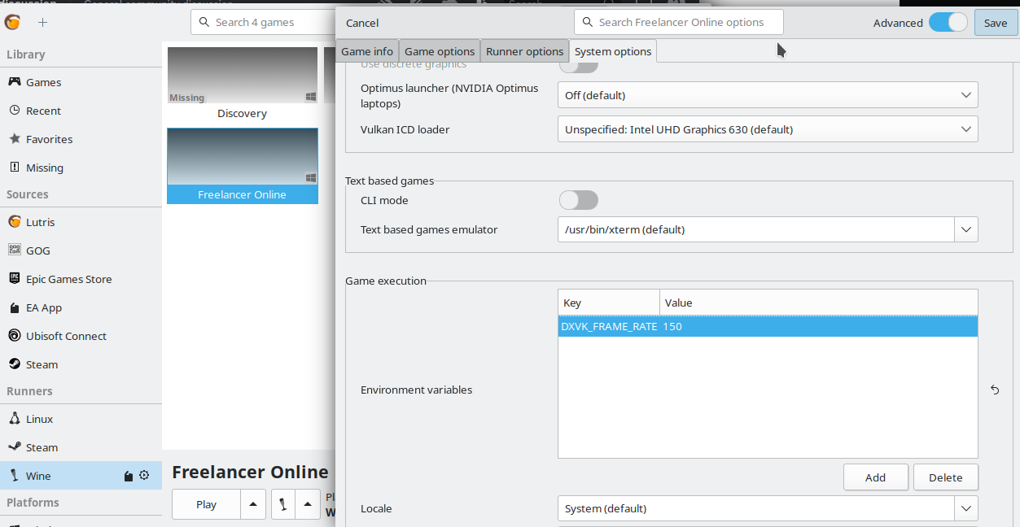Expand the arrow next to Play
The height and width of the screenshot is (527, 1020).
[x=252, y=504]
